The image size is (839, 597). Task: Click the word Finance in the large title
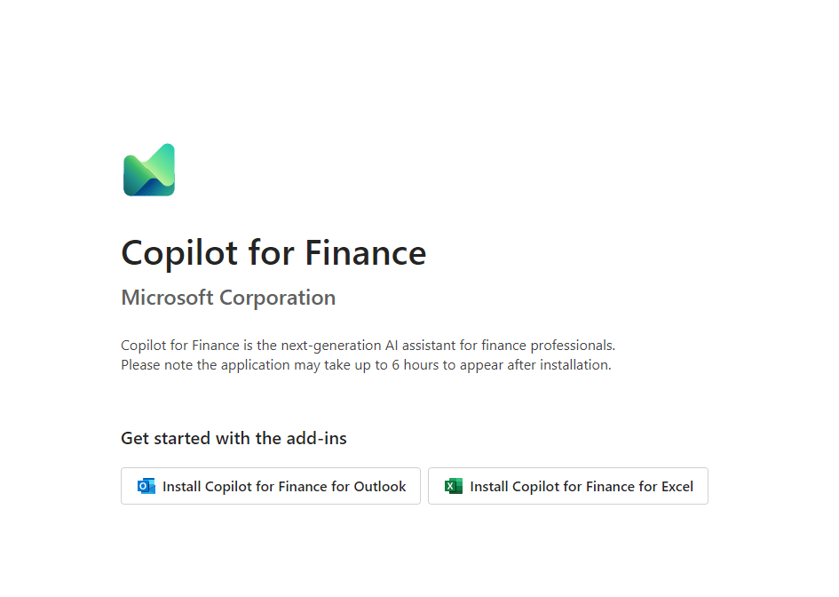point(366,253)
